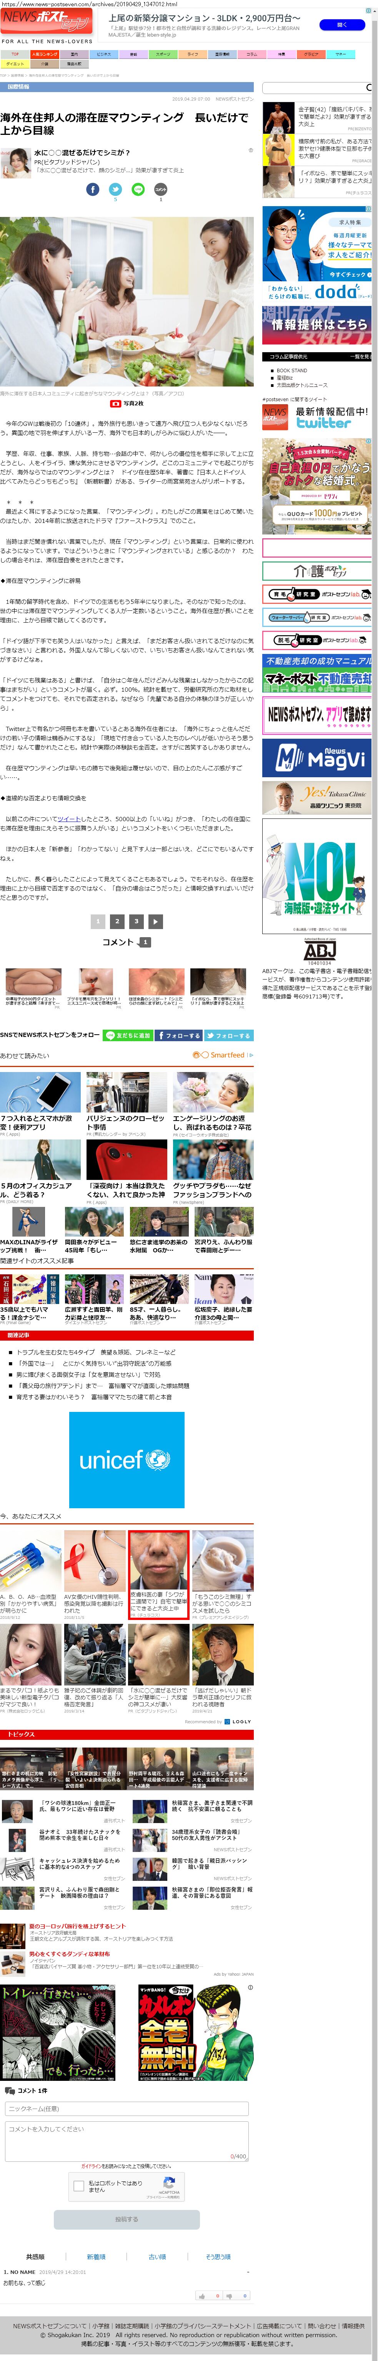378x2361 pixels.
Task: Open the News MagVi banner
Action: tap(317, 758)
